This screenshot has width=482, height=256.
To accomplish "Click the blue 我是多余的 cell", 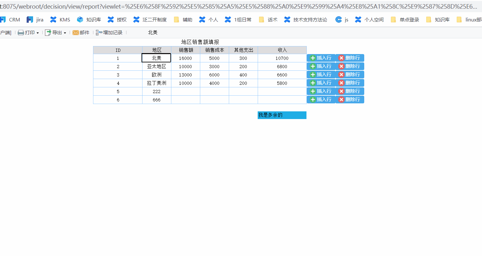I will tap(282, 115).
